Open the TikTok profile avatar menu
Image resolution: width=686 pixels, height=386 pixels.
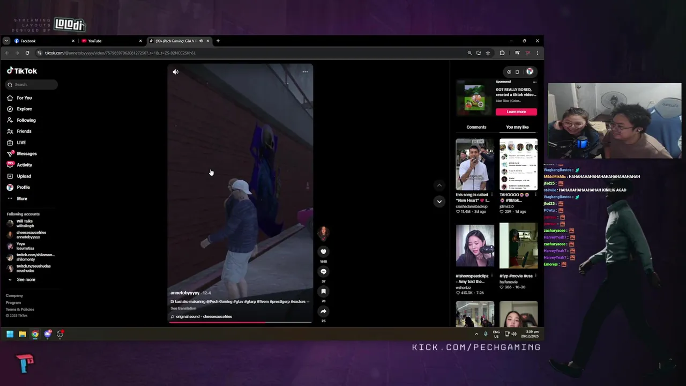(x=530, y=72)
